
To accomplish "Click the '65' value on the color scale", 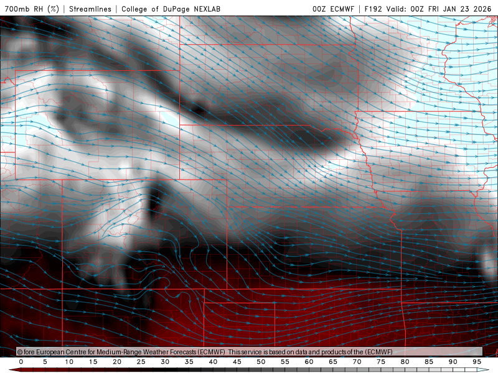I will 333,362.
